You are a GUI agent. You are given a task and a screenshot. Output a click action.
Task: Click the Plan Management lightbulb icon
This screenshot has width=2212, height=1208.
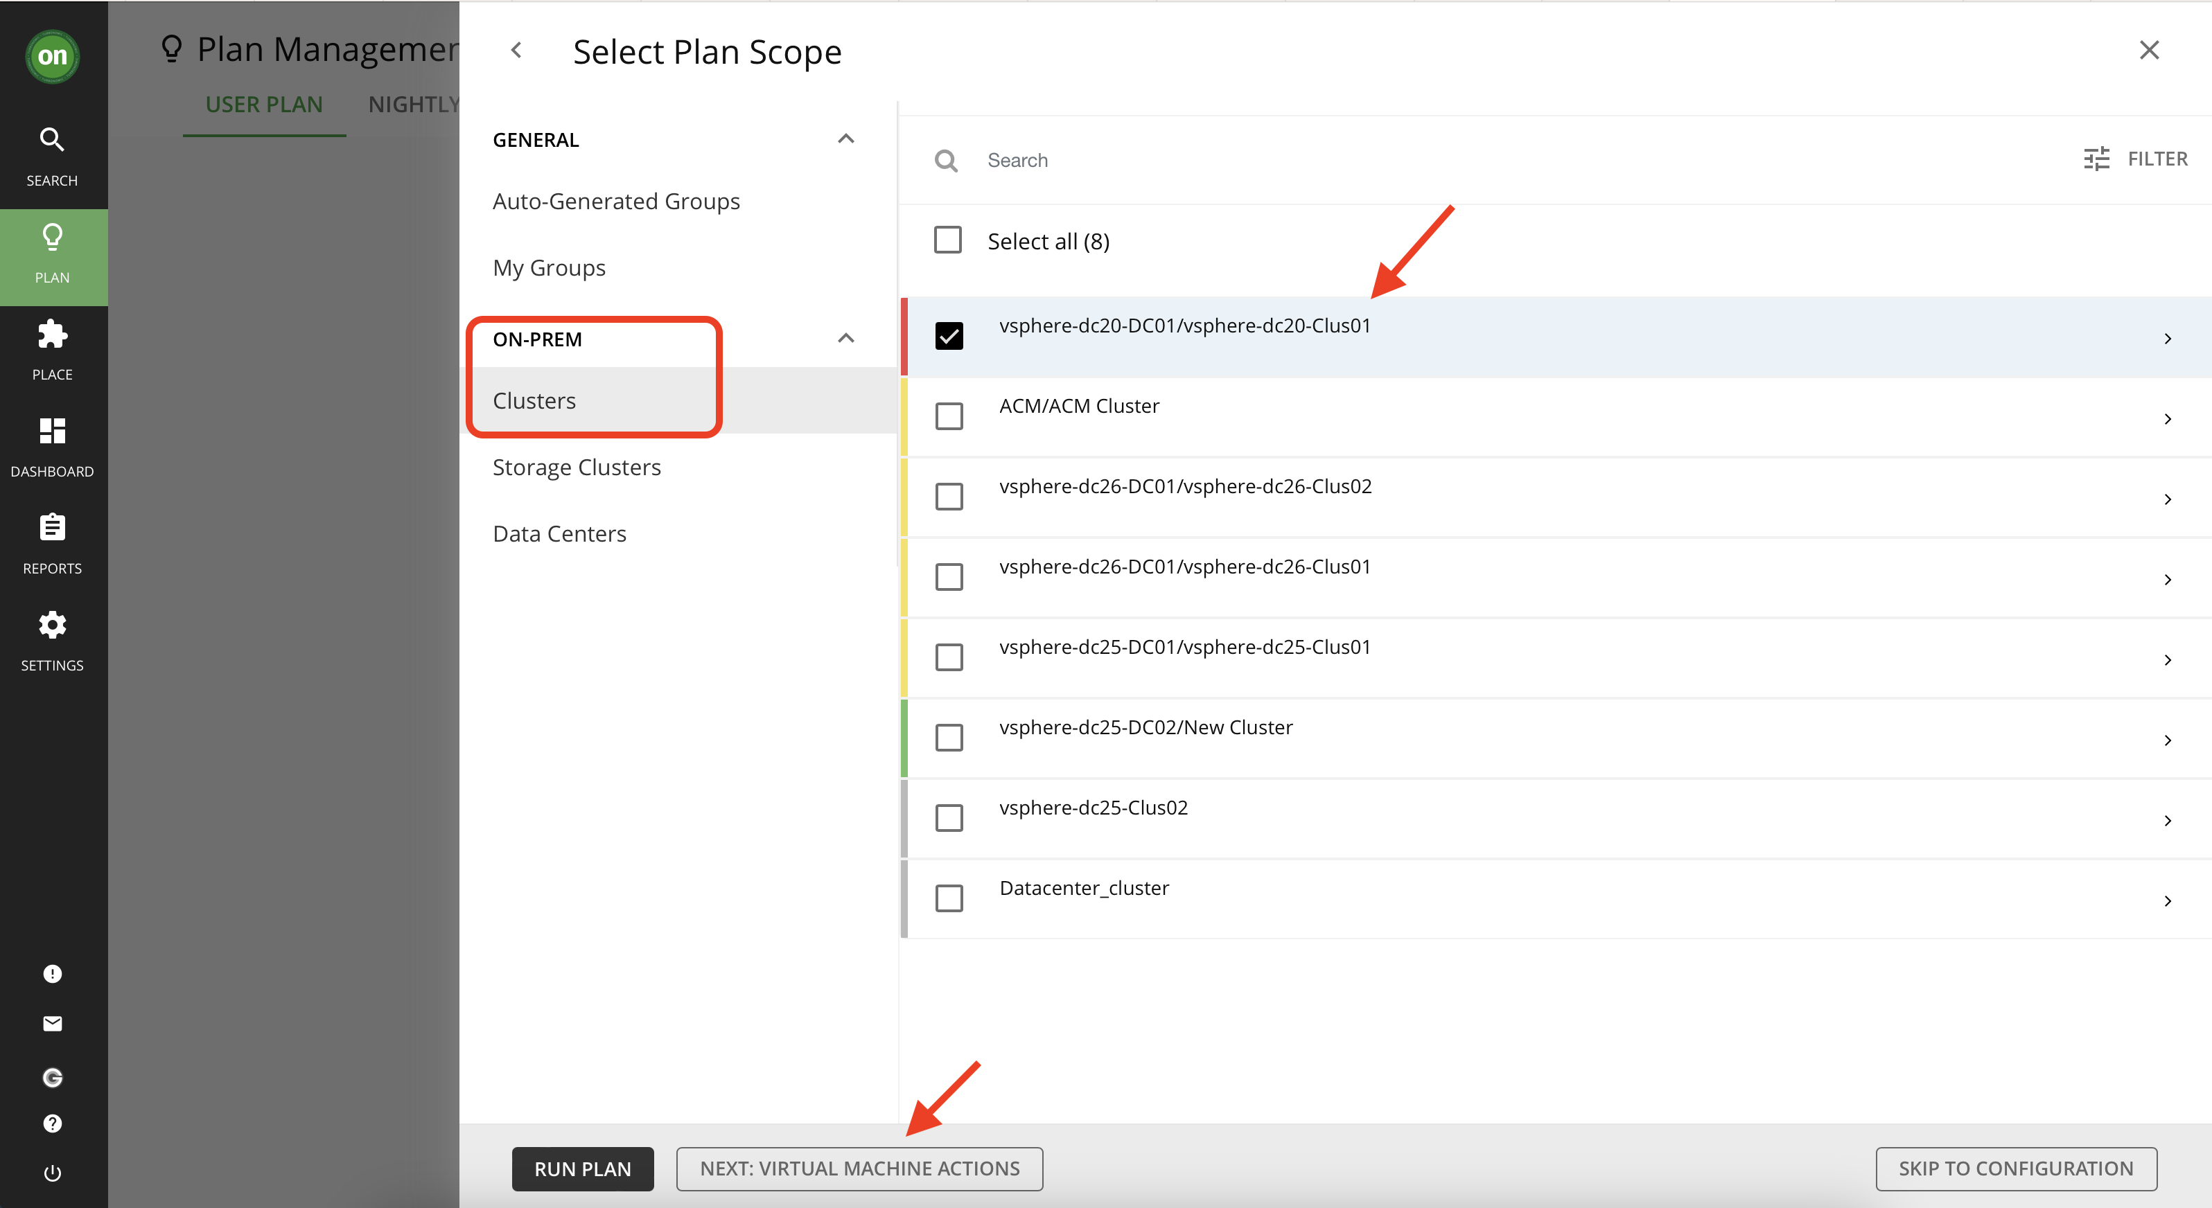pyautogui.click(x=172, y=49)
